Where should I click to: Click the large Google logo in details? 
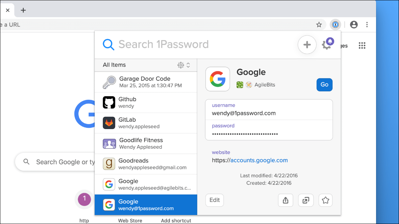tap(218, 79)
